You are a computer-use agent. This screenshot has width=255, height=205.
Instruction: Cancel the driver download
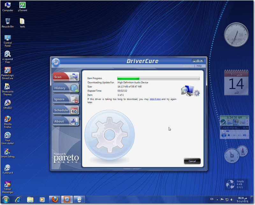192,161
